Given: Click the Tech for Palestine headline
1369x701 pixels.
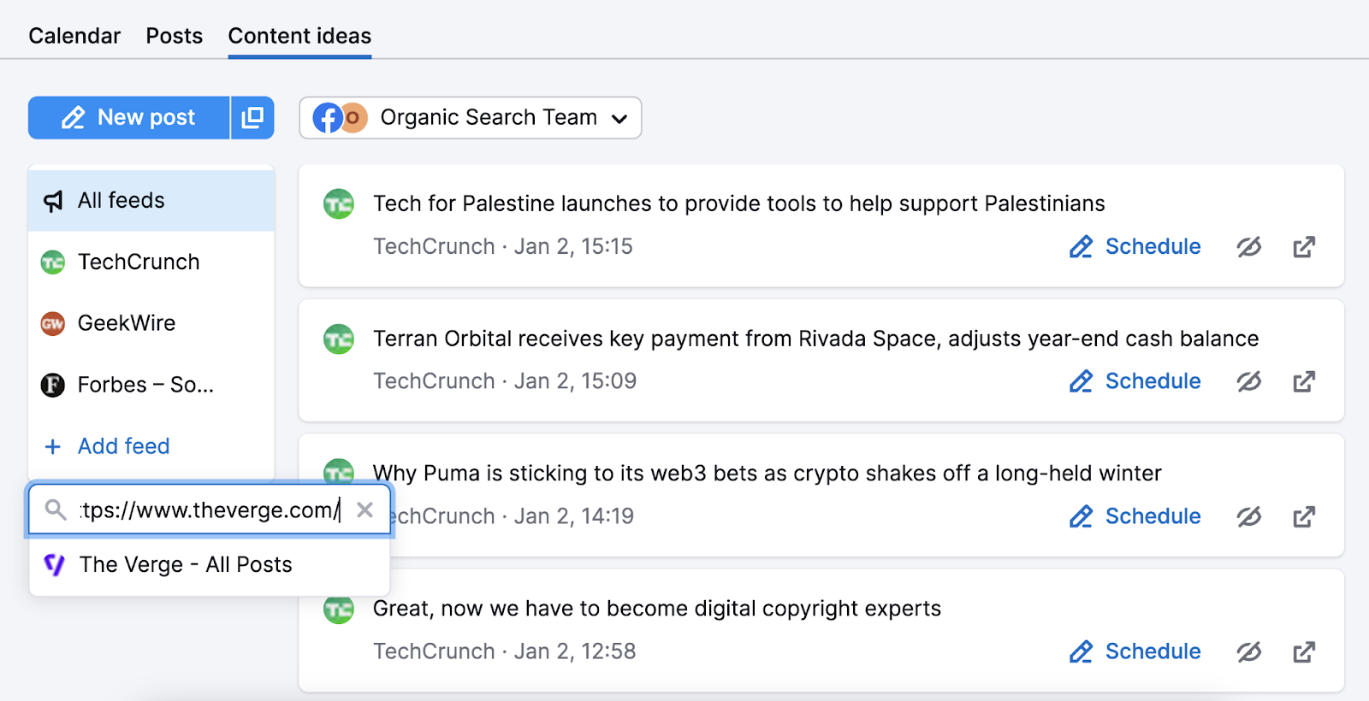Looking at the screenshot, I should click(x=739, y=203).
